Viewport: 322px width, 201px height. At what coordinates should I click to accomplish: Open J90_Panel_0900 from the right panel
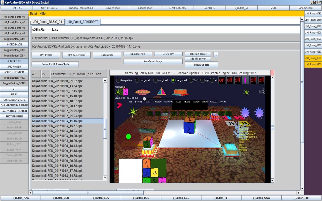313,58
